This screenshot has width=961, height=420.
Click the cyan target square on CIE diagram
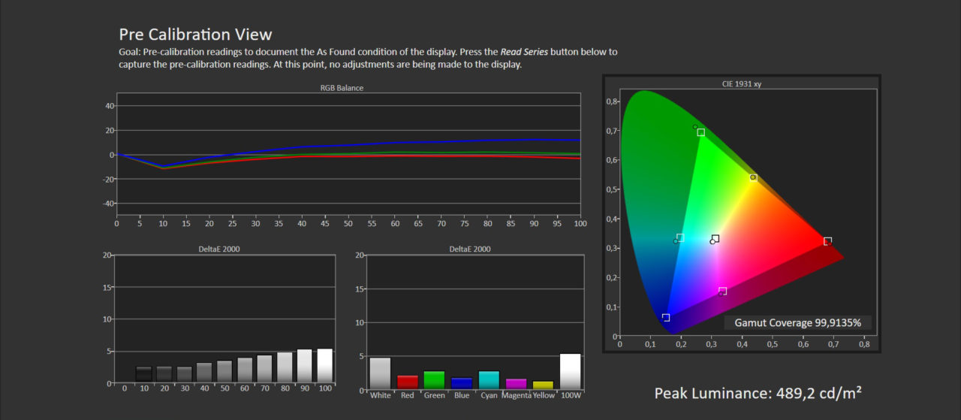(680, 237)
